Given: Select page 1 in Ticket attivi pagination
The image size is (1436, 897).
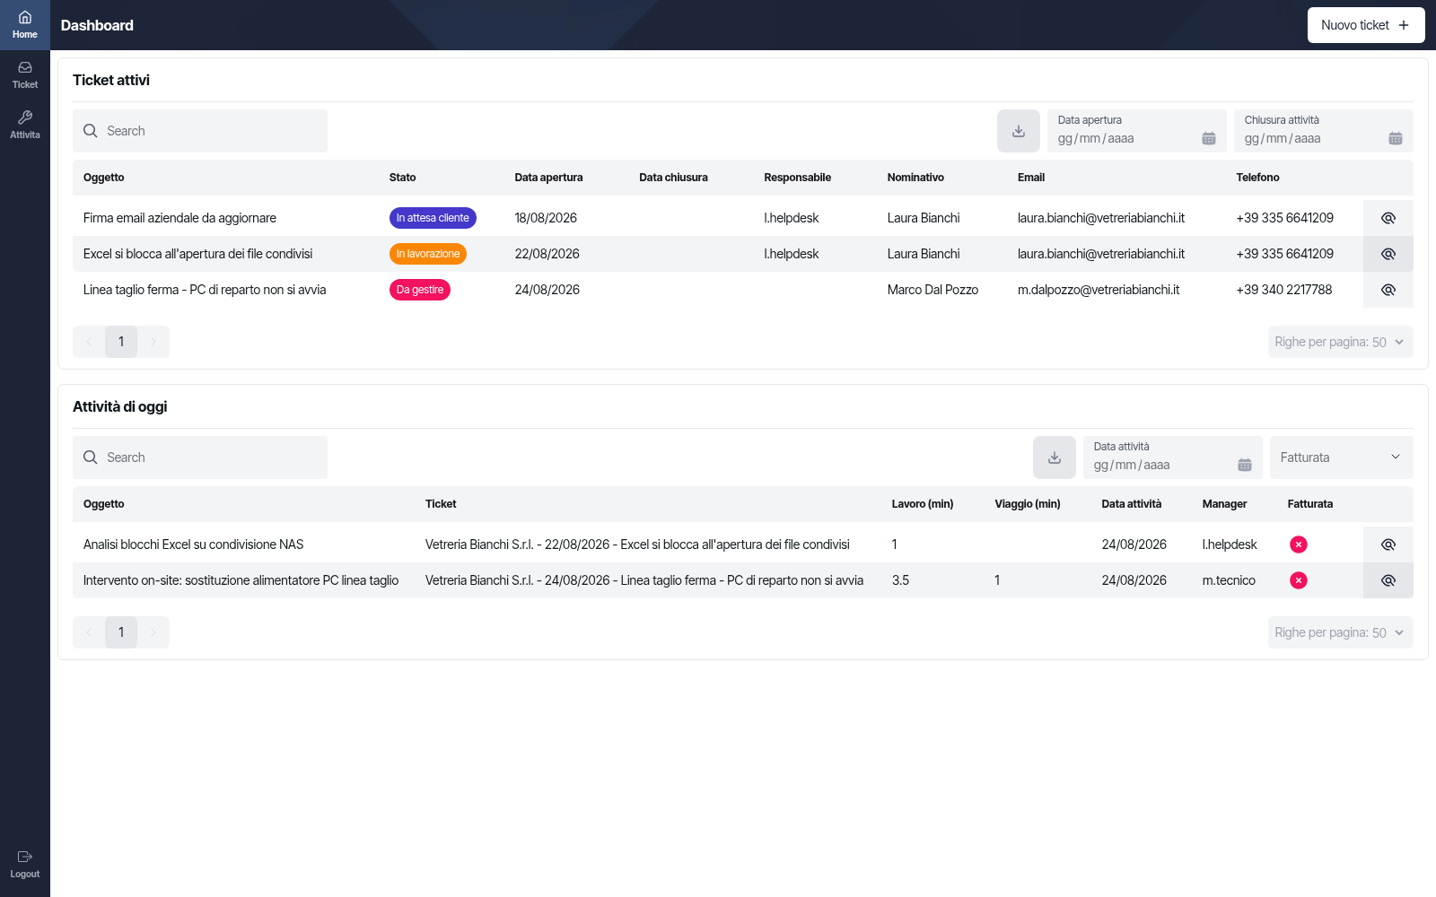Looking at the screenshot, I should (x=121, y=342).
